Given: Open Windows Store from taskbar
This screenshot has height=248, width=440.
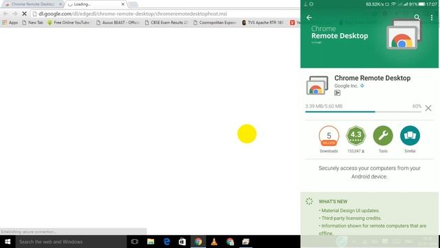Looking at the screenshot, I should pyautogui.click(x=182, y=242).
